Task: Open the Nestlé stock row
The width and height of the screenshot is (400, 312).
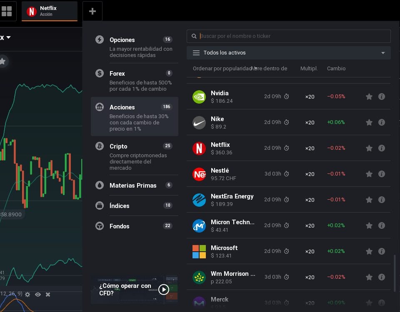Action: pos(288,174)
